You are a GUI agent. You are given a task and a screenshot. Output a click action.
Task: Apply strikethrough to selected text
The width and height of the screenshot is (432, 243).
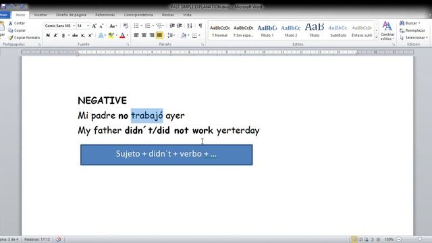point(75,35)
